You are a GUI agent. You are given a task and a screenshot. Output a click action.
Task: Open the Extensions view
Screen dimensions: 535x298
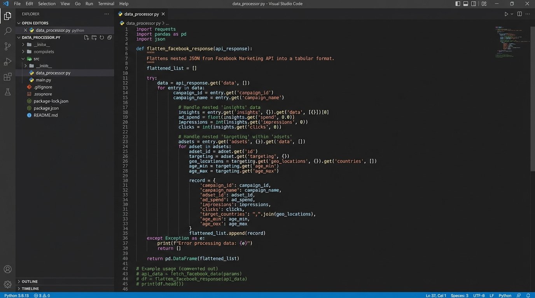click(x=7, y=77)
